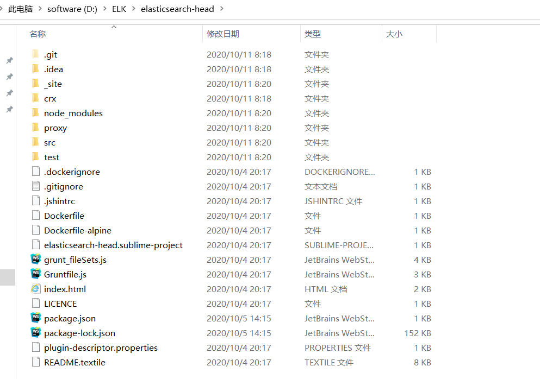This screenshot has width=540, height=379.
Task: Select the node_modules folder name
Action: click(x=73, y=113)
